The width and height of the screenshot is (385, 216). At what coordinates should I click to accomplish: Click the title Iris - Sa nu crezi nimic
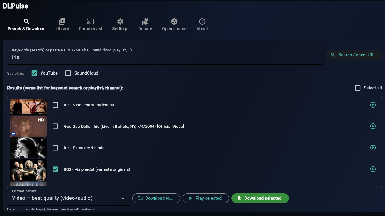pos(84,148)
